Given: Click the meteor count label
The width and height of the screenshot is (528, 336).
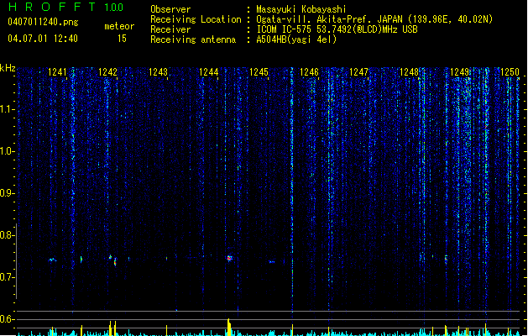Looking at the screenshot, I should pos(119,26).
